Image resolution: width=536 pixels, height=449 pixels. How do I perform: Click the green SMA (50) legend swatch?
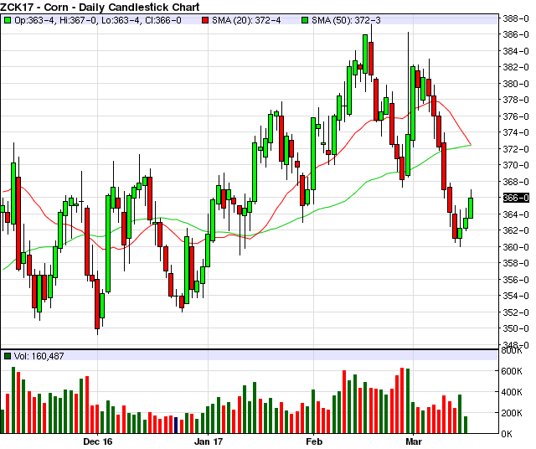305,20
